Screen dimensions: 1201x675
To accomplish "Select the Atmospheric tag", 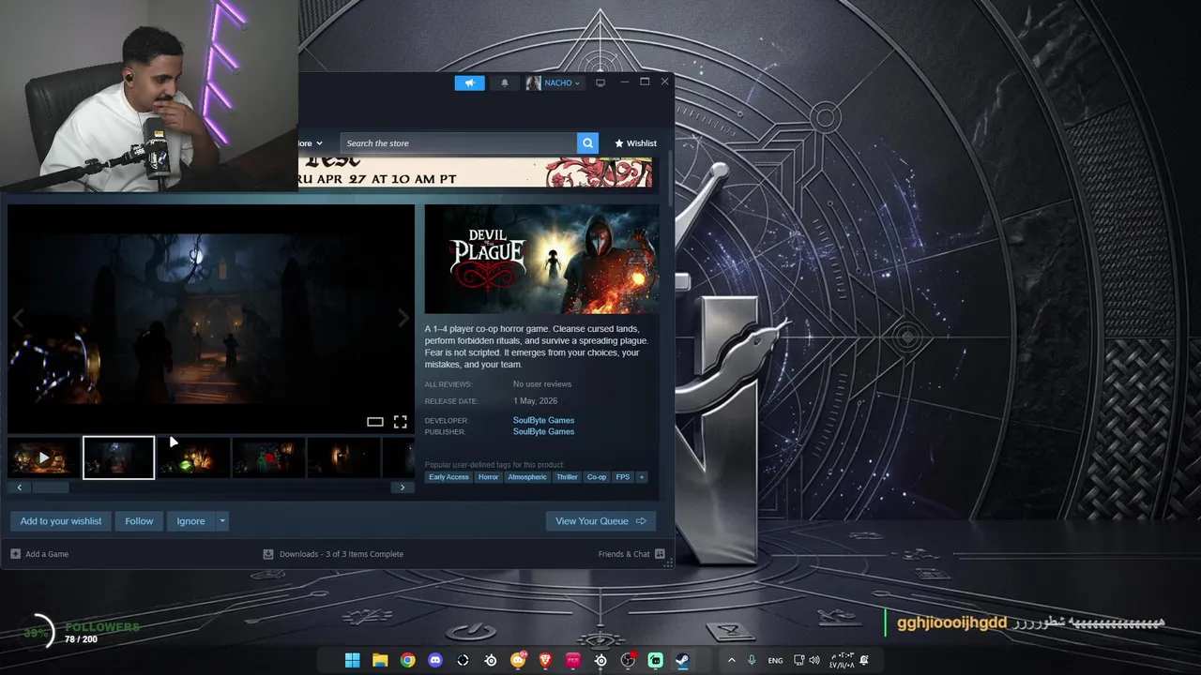I will 527,477.
